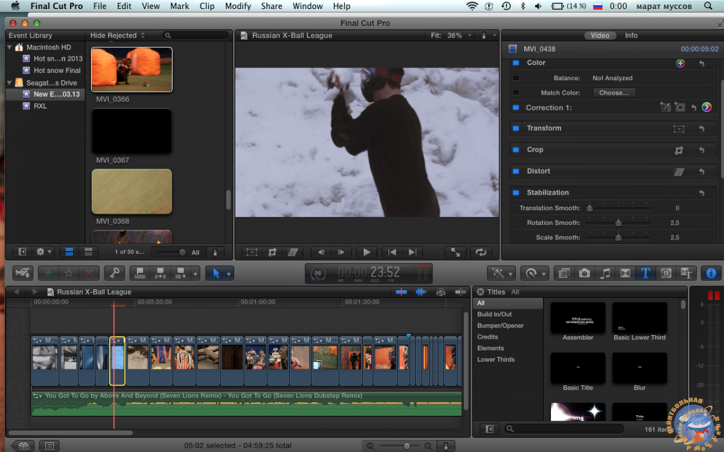Switch the browser to list view

click(88, 252)
